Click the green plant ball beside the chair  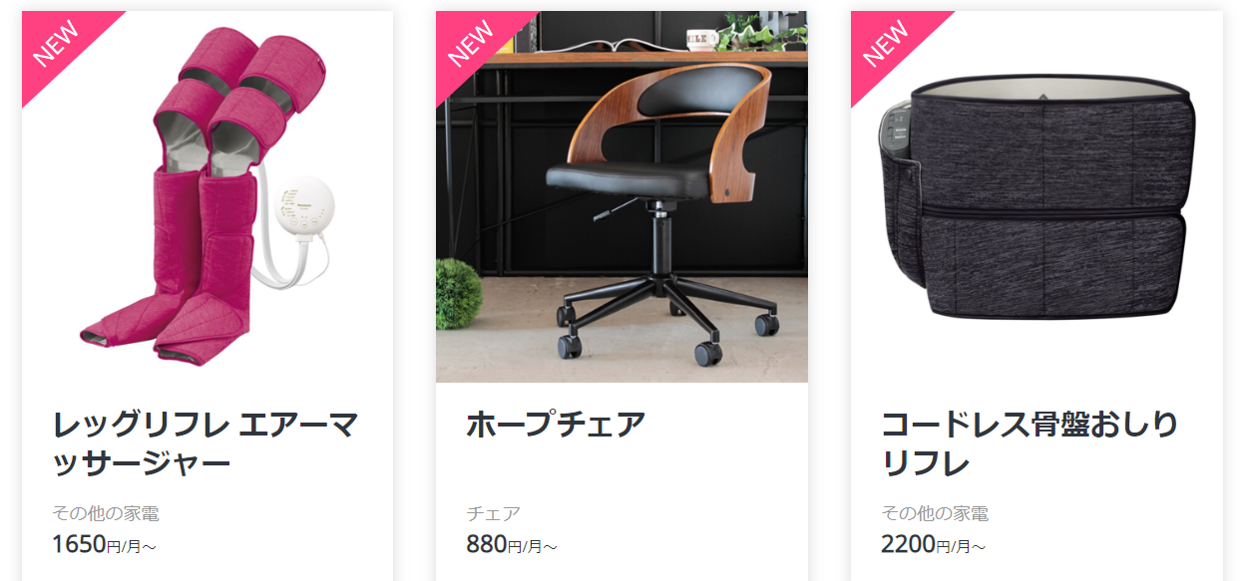(459, 293)
